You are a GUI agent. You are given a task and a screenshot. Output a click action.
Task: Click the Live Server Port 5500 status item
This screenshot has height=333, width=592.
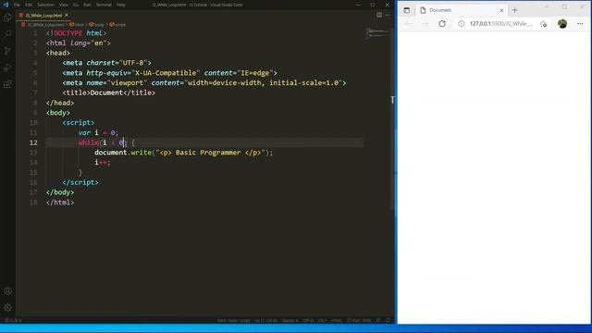[x=359, y=320]
